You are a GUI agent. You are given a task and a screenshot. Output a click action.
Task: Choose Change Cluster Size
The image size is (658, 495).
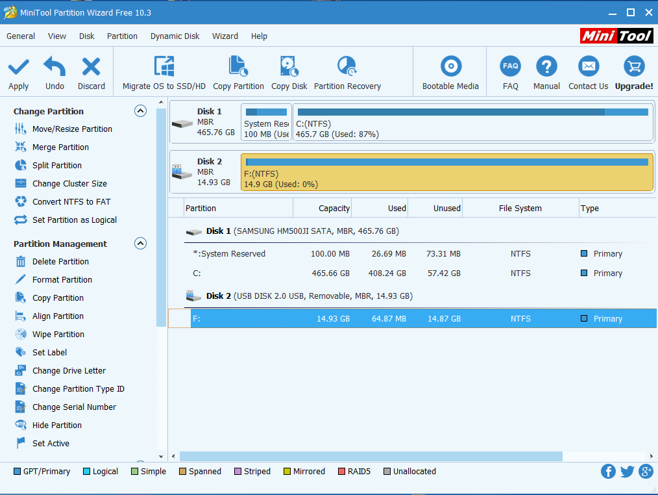[x=61, y=184]
